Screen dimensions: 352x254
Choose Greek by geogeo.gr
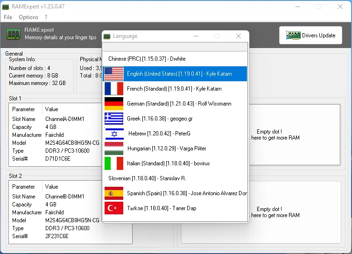tap(160, 119)
